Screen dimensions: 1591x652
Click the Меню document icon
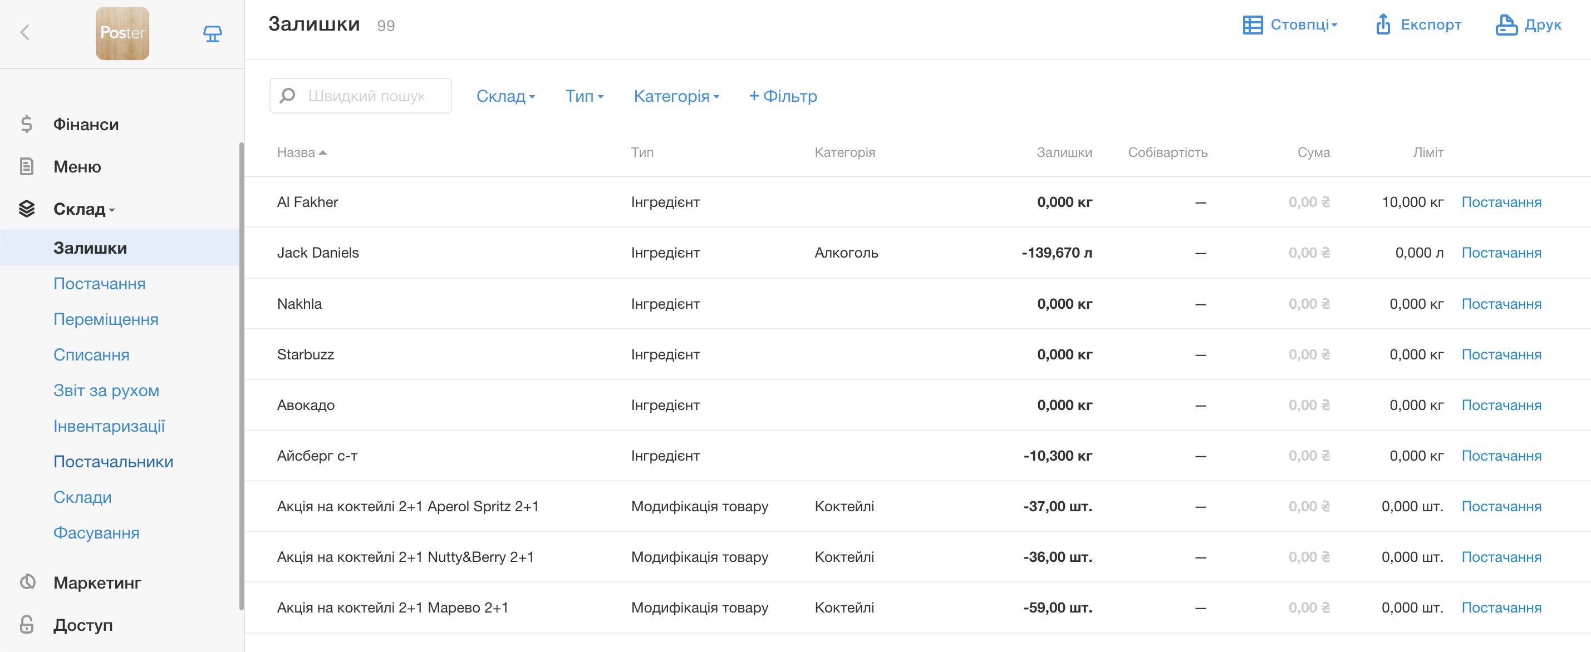[x=26, y=167]
